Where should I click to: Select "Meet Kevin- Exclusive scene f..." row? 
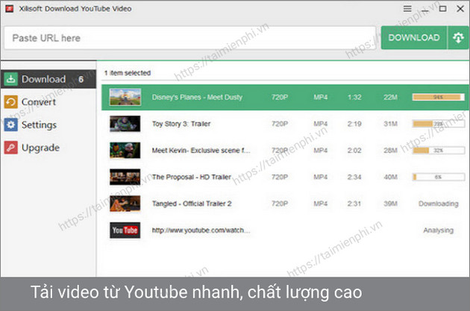coord(285,151)
